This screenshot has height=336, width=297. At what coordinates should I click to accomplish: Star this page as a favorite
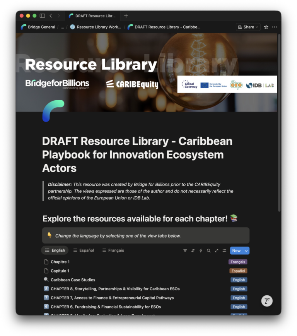(x=266, y=27)
